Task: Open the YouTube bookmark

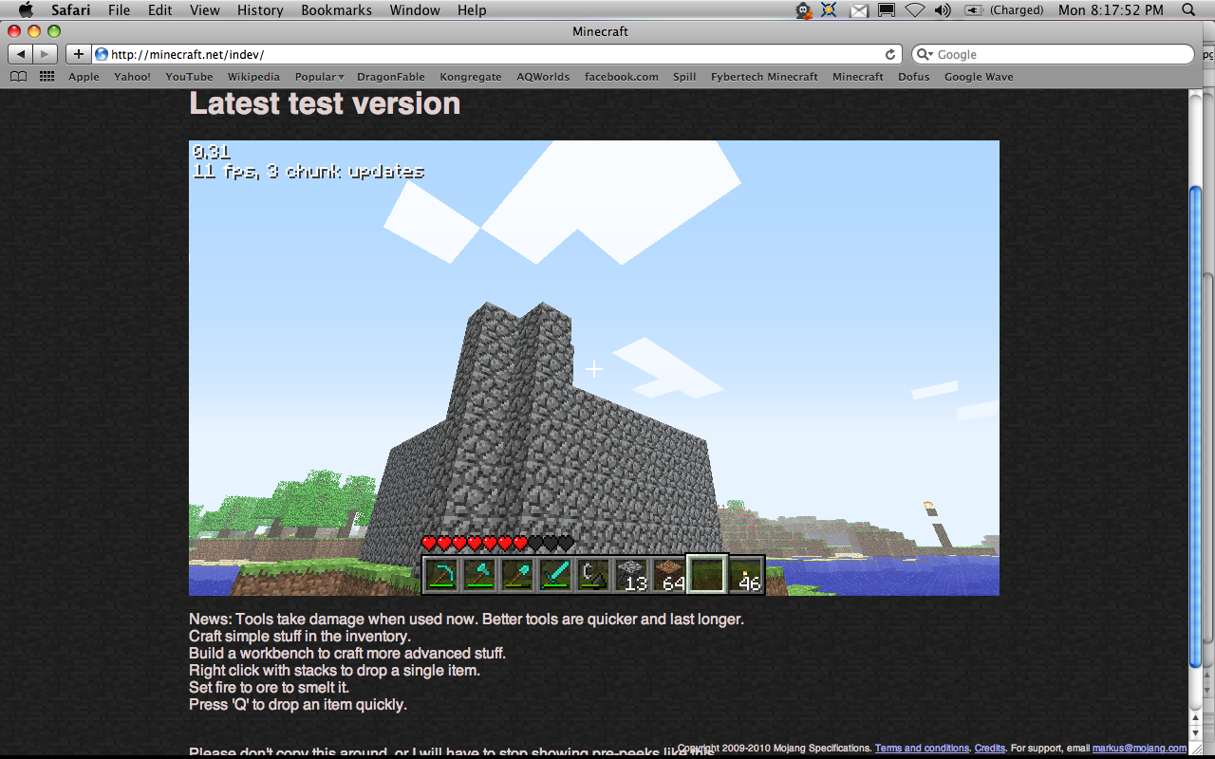Action: (x=189, y=77)
